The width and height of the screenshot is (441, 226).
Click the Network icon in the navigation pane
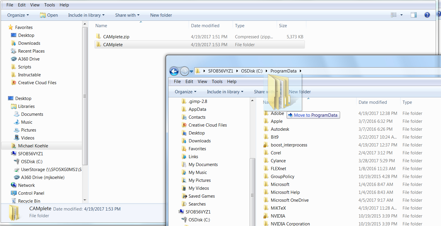13,185
